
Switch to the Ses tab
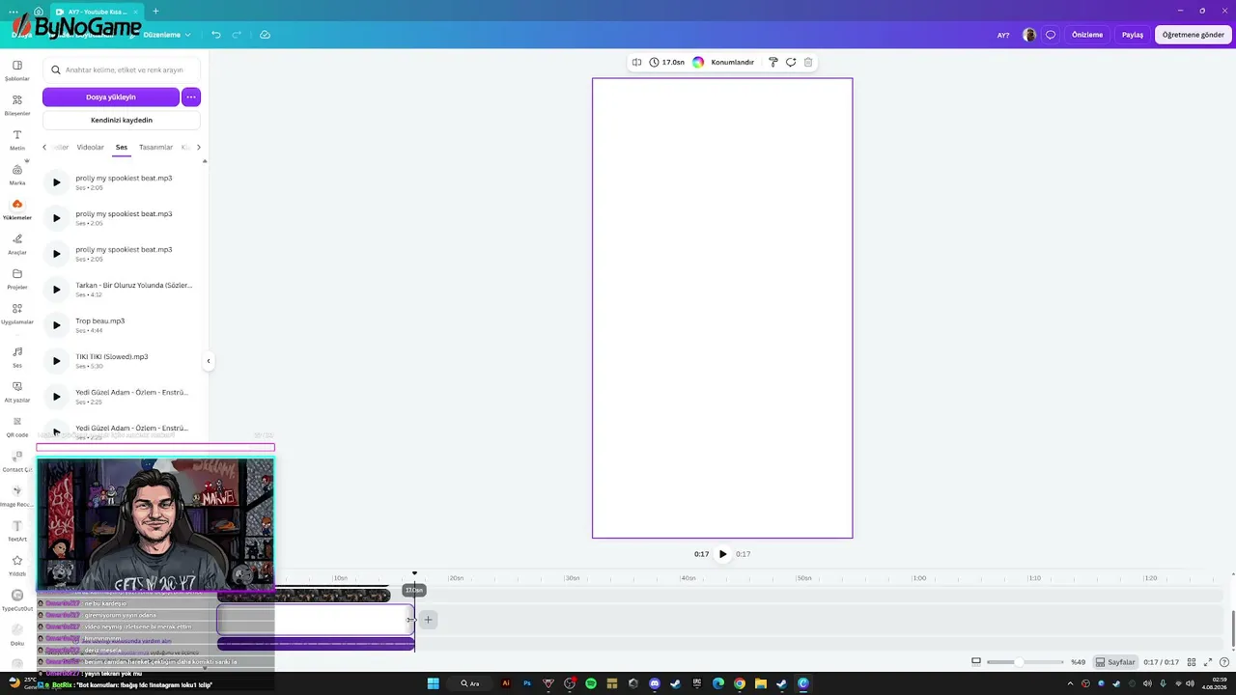click(x=122, y=148)
